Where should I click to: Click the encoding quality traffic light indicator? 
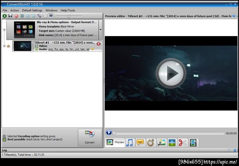click(4, 138)
